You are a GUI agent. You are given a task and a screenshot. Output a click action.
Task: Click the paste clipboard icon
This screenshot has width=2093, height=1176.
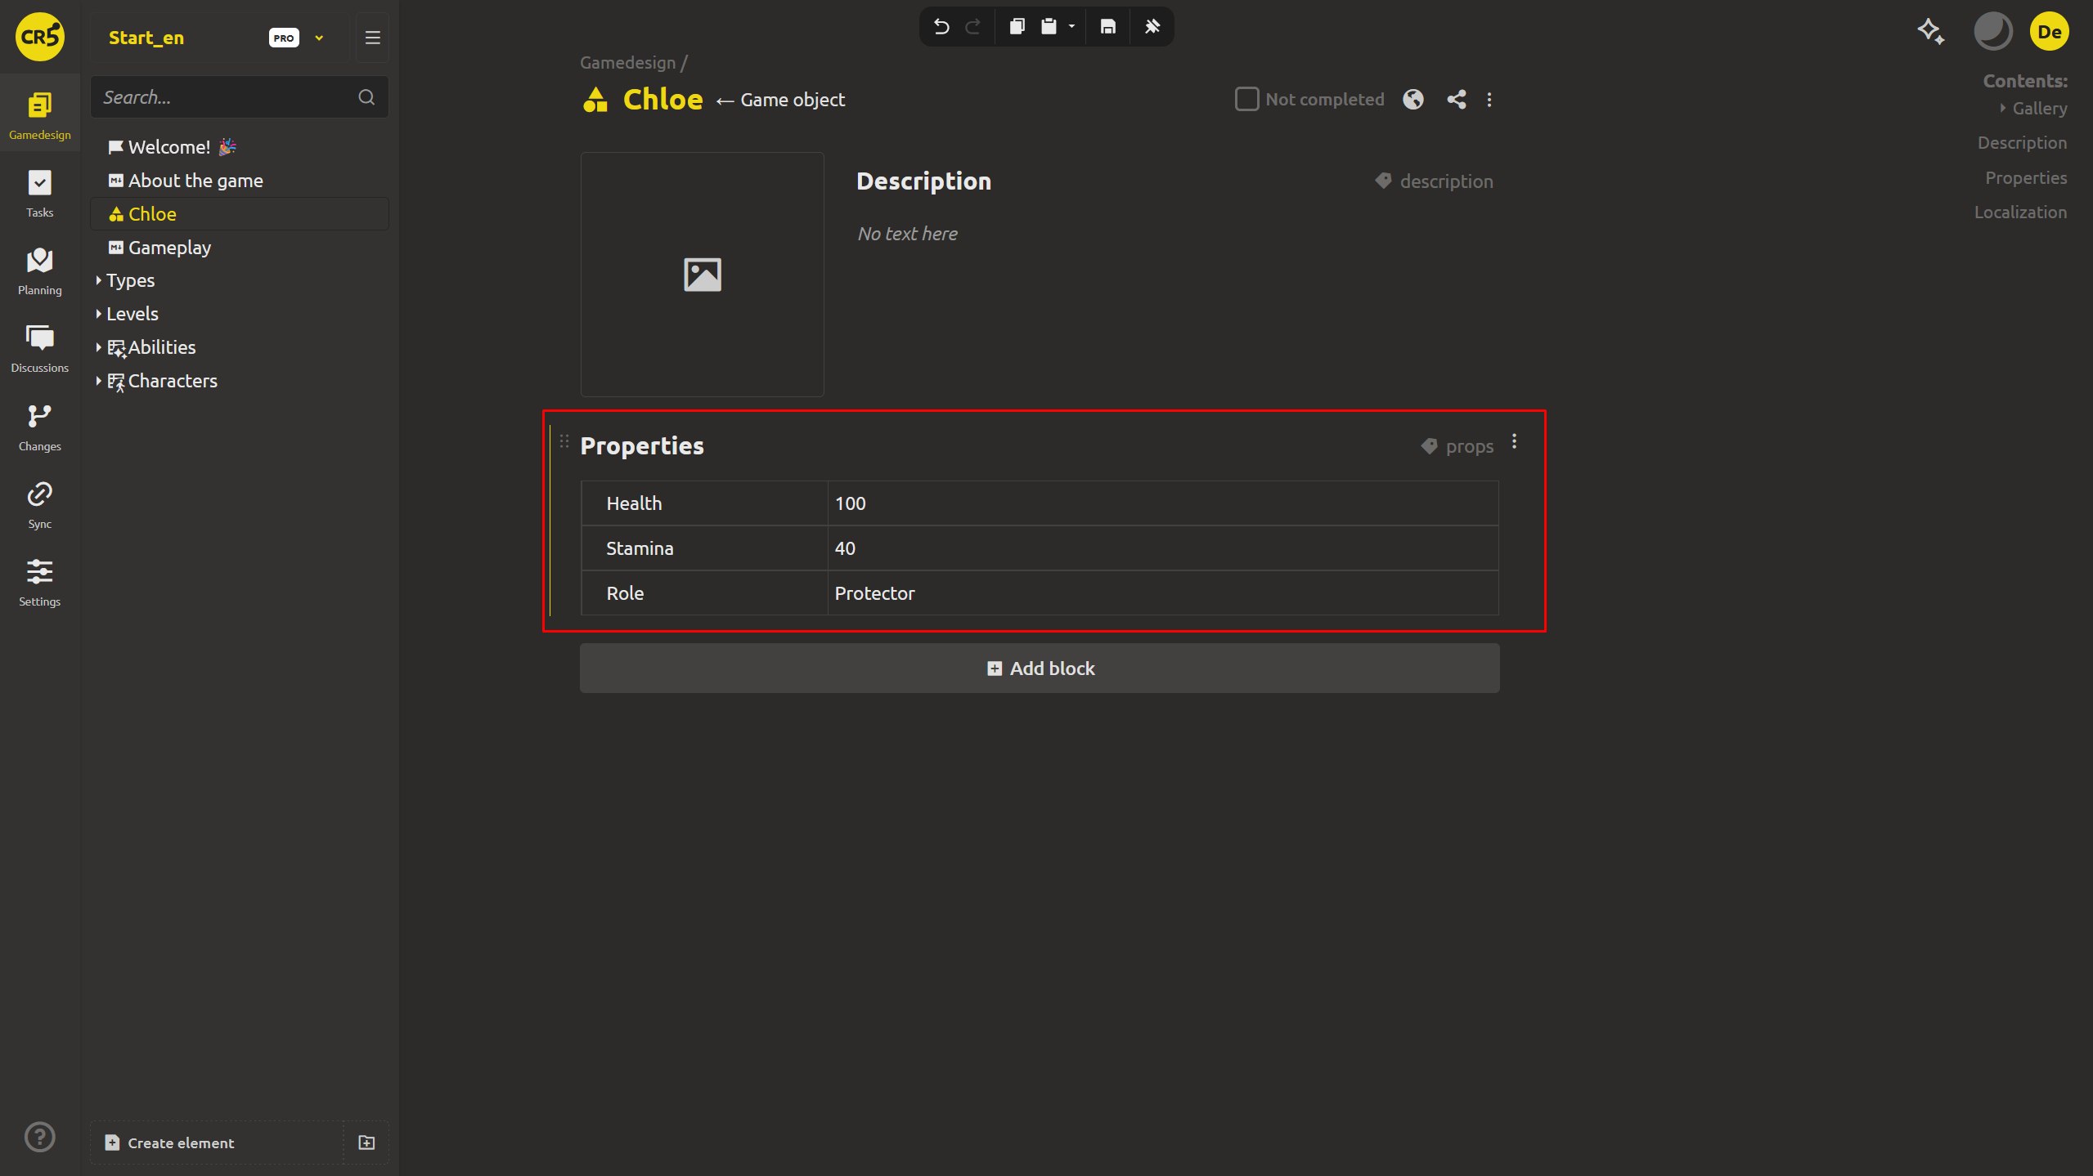[x=1049, y=27]
